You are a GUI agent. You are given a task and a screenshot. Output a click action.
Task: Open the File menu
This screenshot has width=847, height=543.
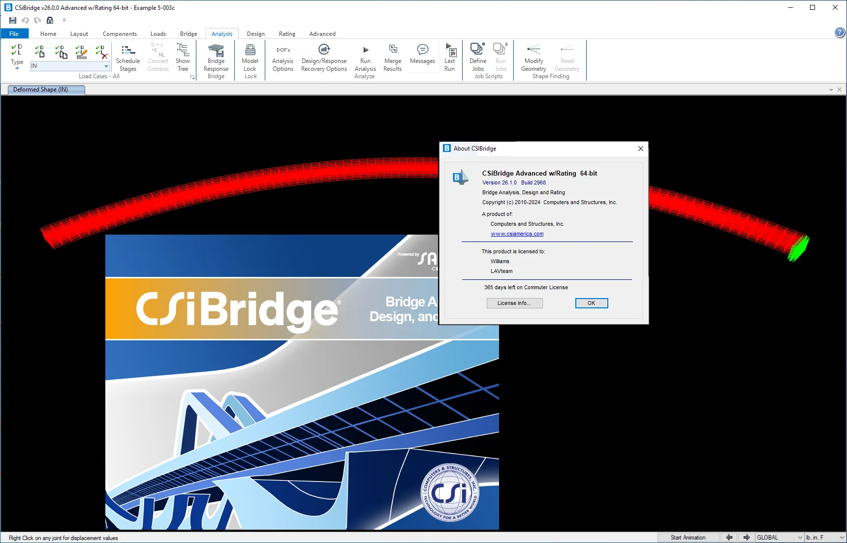coord(14,33)
